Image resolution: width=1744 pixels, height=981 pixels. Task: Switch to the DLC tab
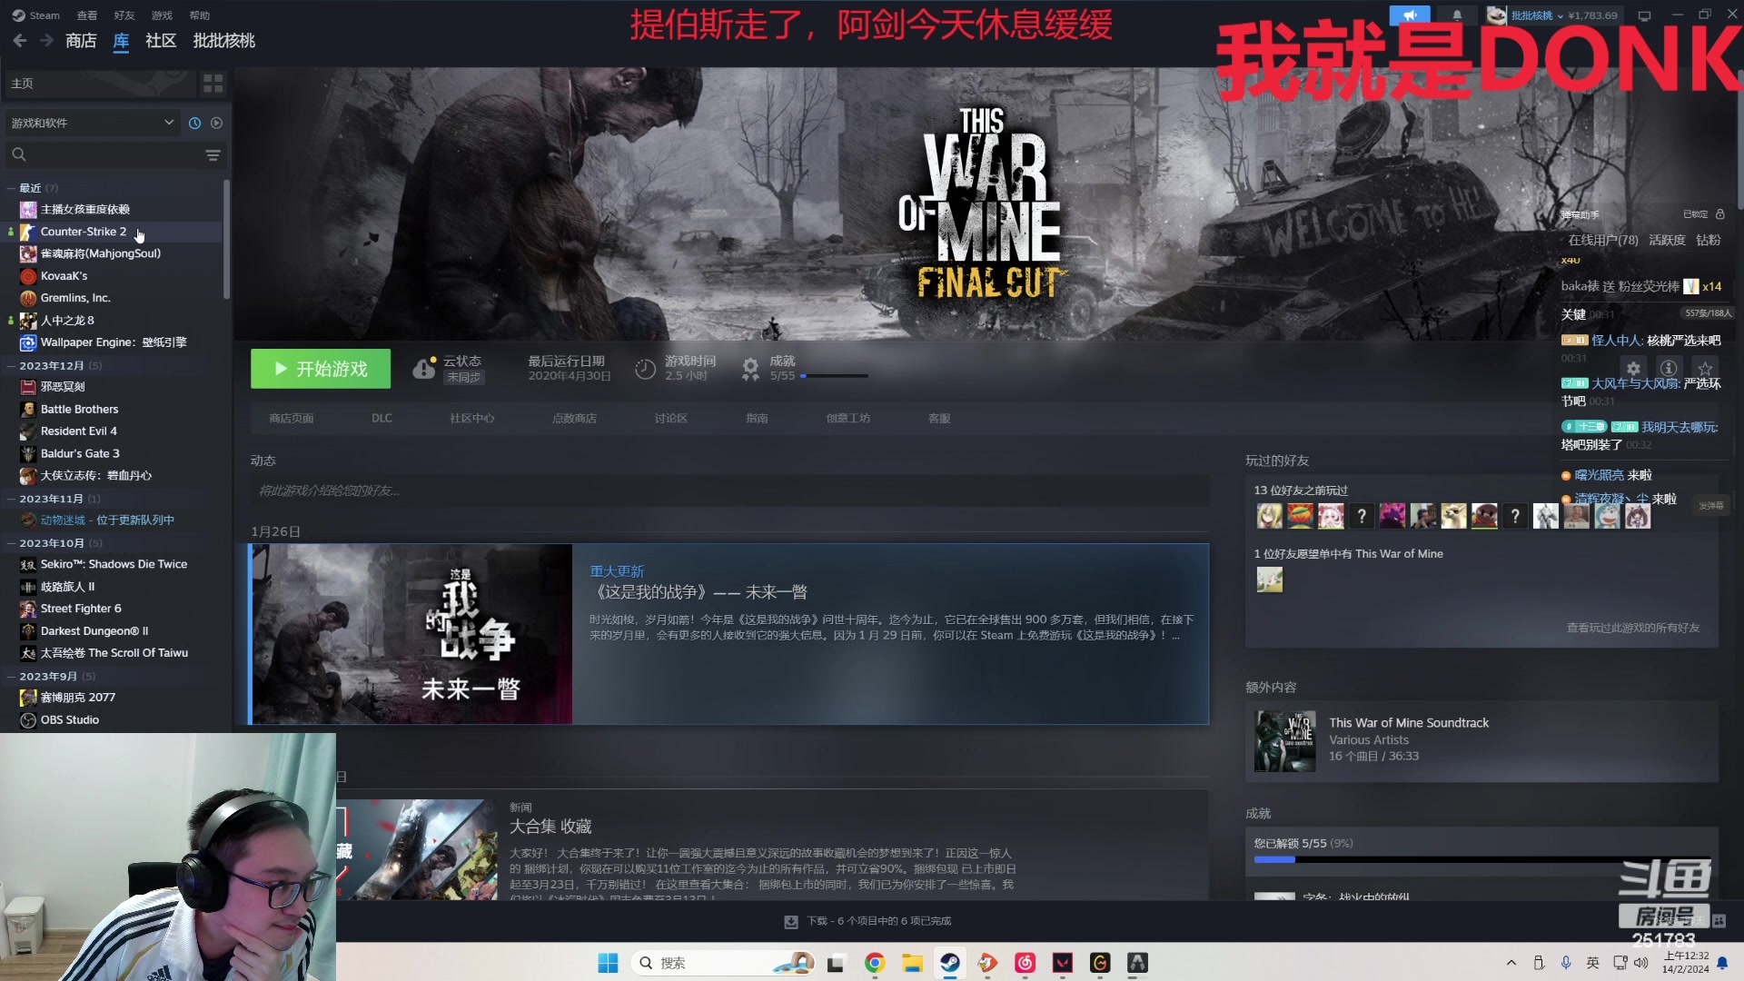click(381, 418)
